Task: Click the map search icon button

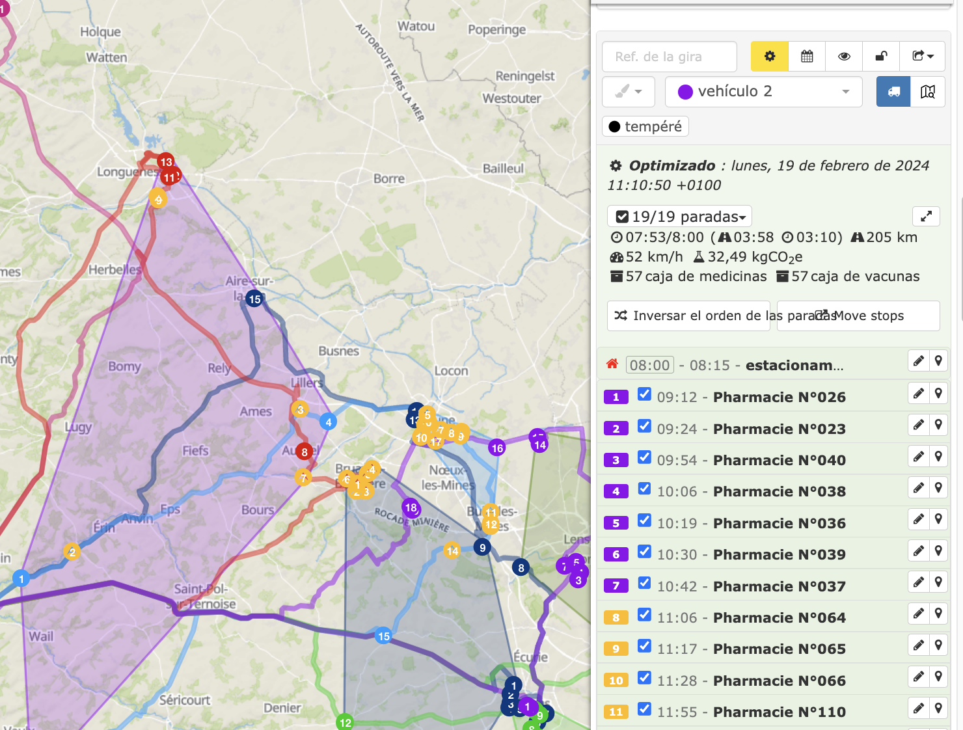Action: tap(928, 92)
